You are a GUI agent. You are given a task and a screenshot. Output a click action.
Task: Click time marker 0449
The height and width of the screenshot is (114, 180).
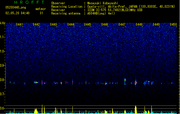pos(156,25)
